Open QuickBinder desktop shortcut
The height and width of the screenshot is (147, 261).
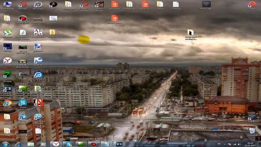23,91
